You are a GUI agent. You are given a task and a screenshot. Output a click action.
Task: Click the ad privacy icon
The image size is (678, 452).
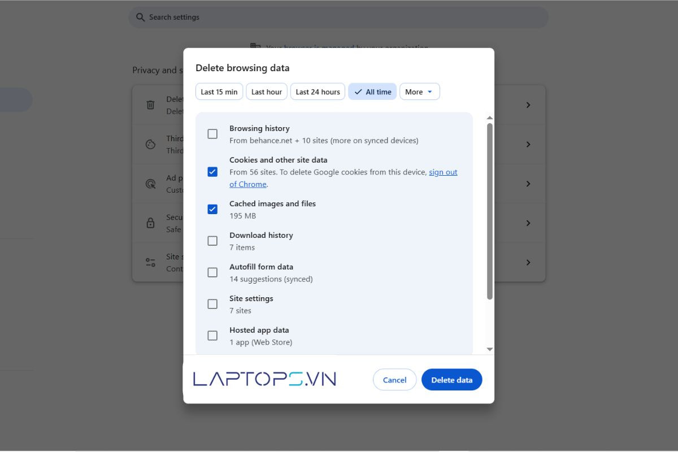[x=150, y=184]
